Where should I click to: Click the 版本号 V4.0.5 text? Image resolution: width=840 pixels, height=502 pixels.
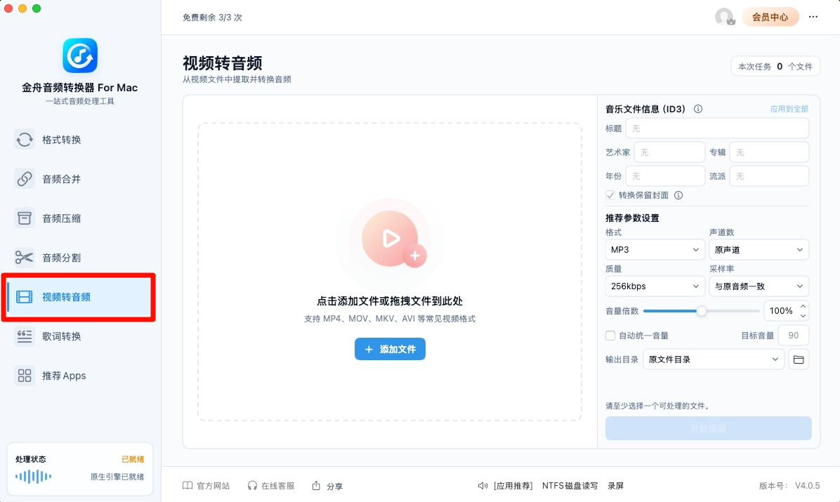click(789, 485)
